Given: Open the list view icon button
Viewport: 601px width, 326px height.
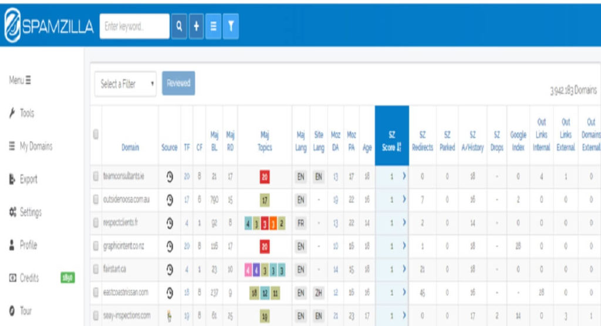Looking at the screenshot, I should coord(214,26).
